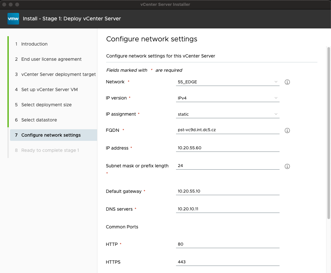Click the 'Fields marked with * are required' note
Image resolution: width=331 pixels, height=273 pixels.
tap(144, 70)
